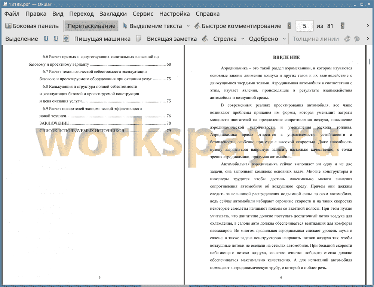Expand the main toolbar overflow chevron
This screenshot has width=374, height=287.
368,26
